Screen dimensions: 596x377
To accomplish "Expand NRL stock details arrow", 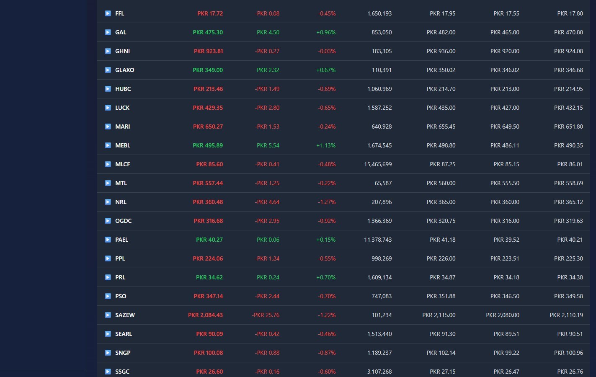I will 108,202.
